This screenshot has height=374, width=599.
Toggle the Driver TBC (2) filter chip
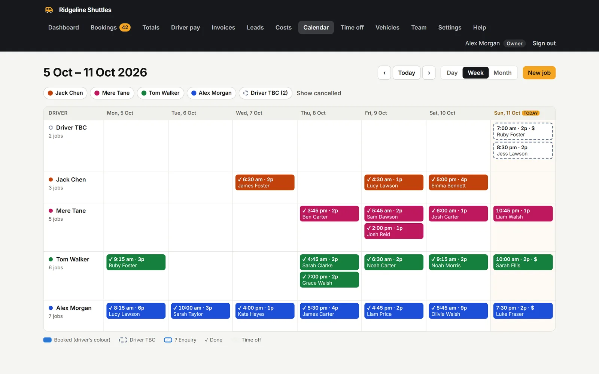[265, 93]
